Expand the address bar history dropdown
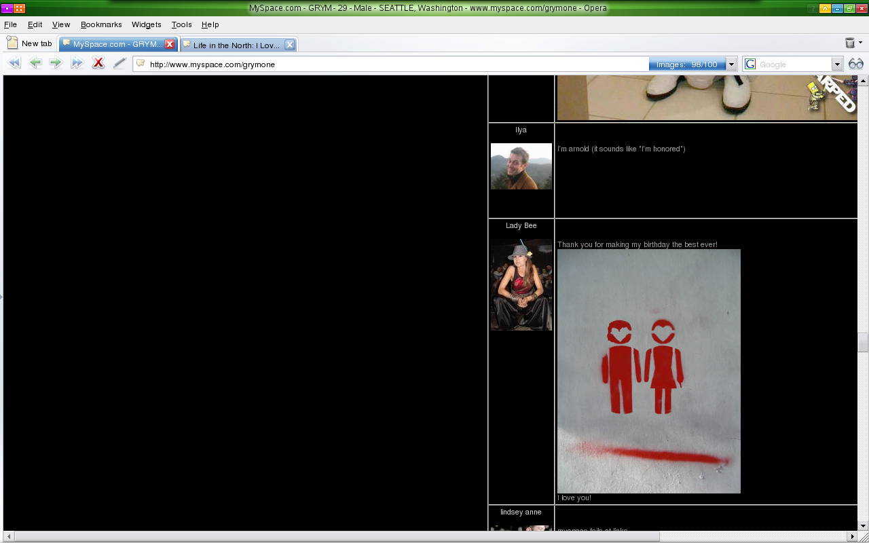 point(731,64)
